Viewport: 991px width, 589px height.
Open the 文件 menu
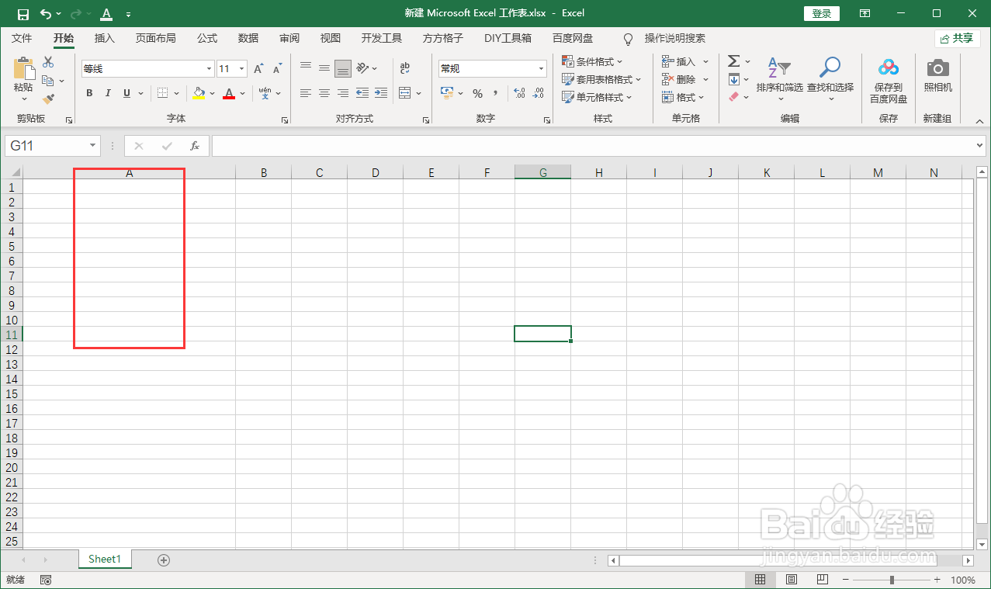[x=22, y=38]
